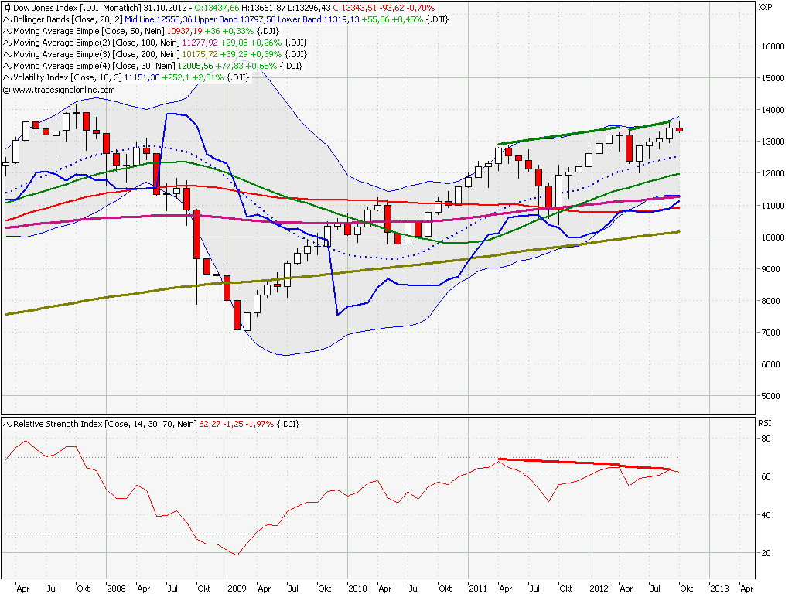Click the wave icon before Bollinger Bands
The height and width of the screenshot is (594, 792).
point(6,20)
